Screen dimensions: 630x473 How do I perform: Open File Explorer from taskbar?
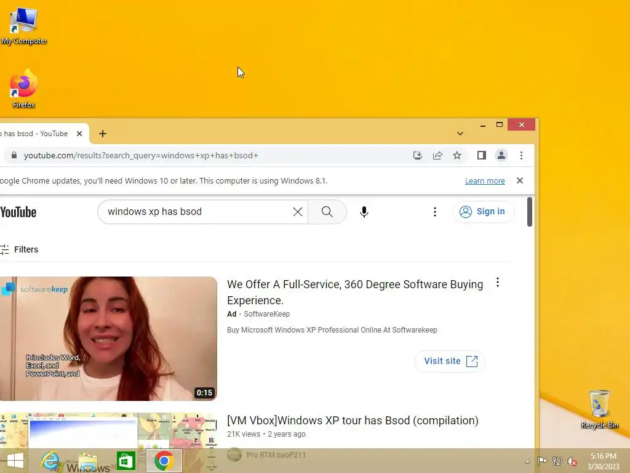pyautogui.click(x=88, y=461)
